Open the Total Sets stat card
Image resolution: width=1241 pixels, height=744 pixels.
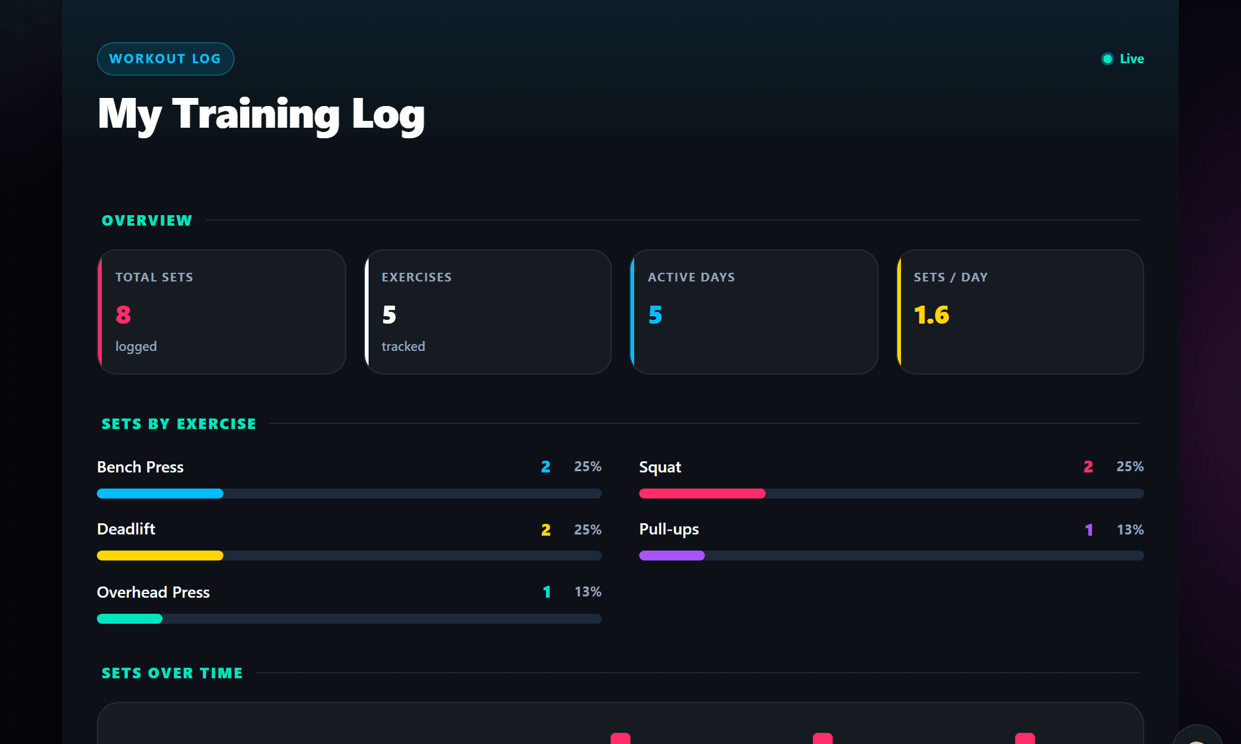point(222,312)
